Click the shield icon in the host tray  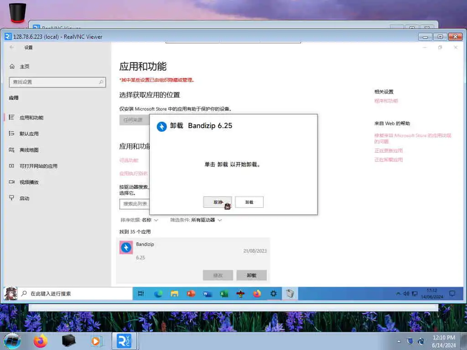(x=410, y=341)
